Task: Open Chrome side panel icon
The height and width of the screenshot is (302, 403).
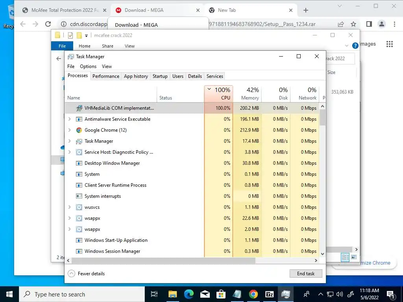Action: (369, 24)
